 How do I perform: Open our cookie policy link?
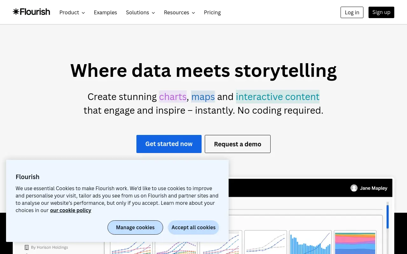[71, 210]
